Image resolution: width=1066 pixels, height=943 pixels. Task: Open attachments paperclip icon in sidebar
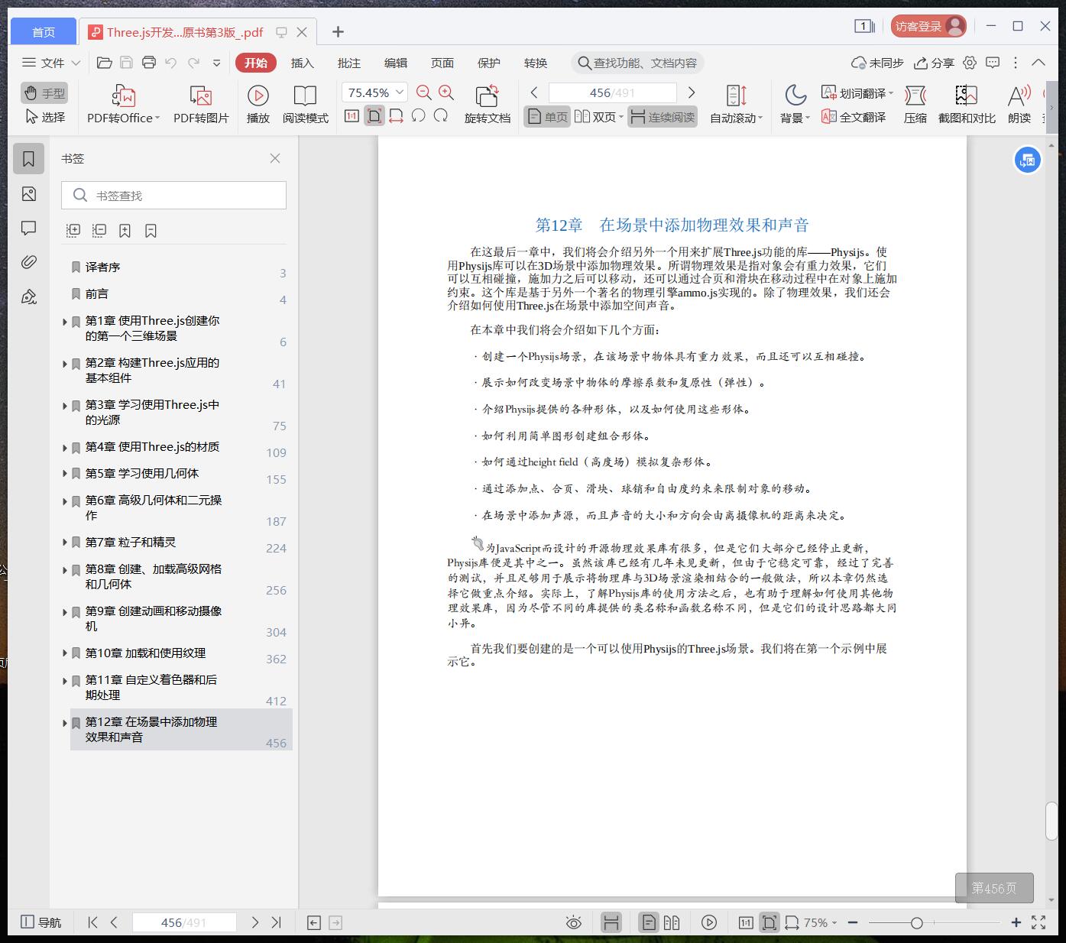coord(29,262)
